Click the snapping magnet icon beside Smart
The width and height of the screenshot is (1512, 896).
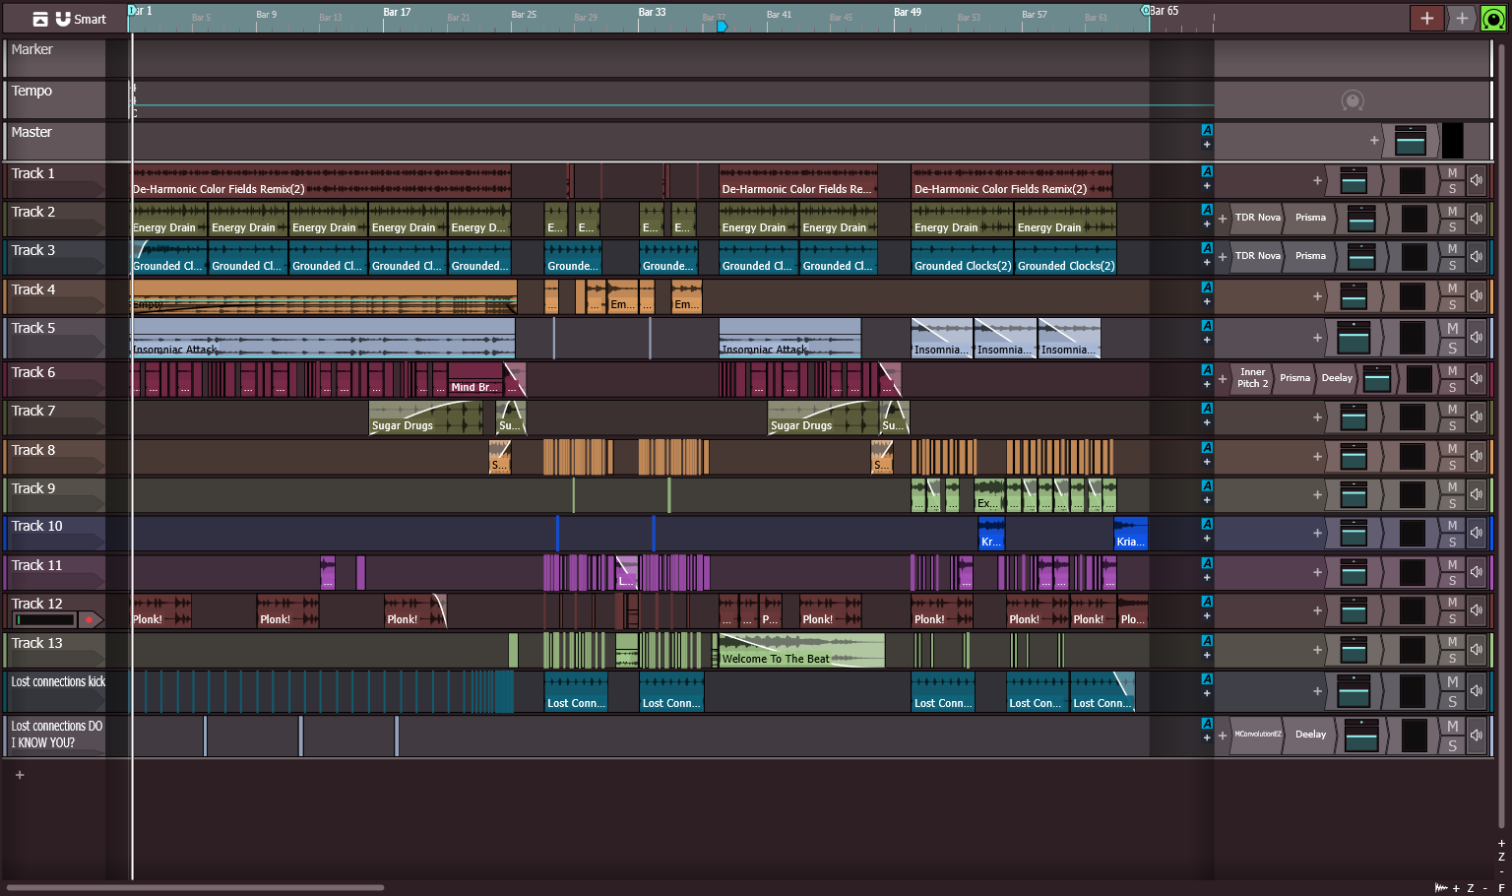pos(63,19)
